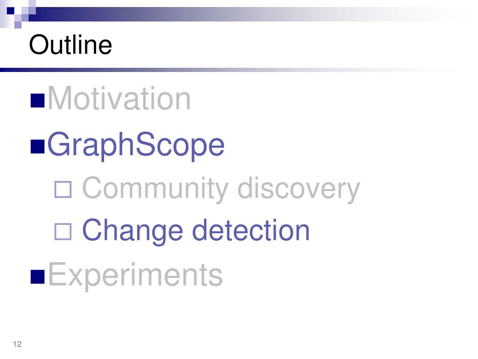Select the Outline slide title
The height and width of the screenshot is (359, 478).
tap(71, 44)
